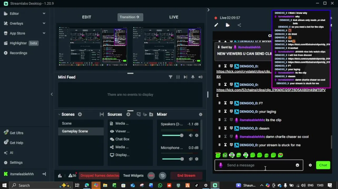Screen dimensions: 338x189
Task: Open the AI sidebar item
Action: point(11,153)
